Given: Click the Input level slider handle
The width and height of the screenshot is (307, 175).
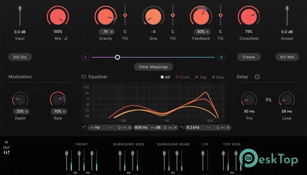Looking at the screenshot, I should click(x=20, y=8).
